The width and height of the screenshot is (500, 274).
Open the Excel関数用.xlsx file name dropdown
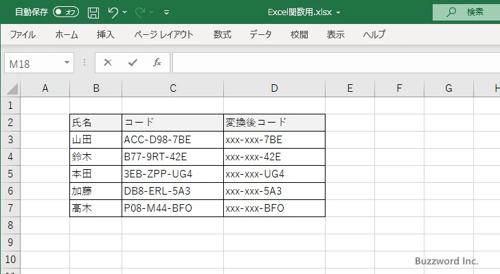tap(339, 13)
